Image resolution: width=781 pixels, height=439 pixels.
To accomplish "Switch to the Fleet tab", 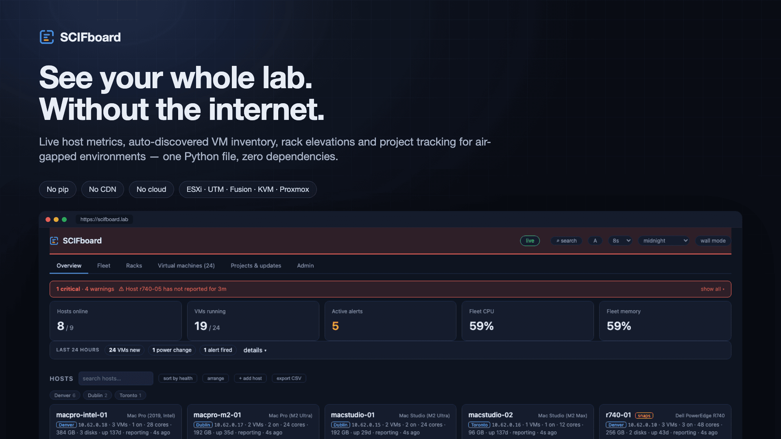I will pos(104,265).
